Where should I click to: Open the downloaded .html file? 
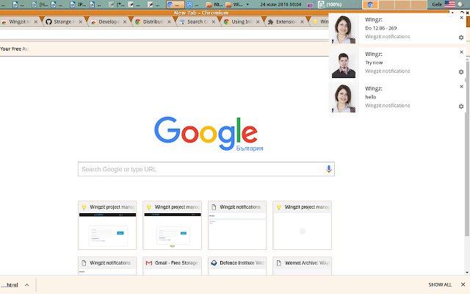tap(10, 285)
